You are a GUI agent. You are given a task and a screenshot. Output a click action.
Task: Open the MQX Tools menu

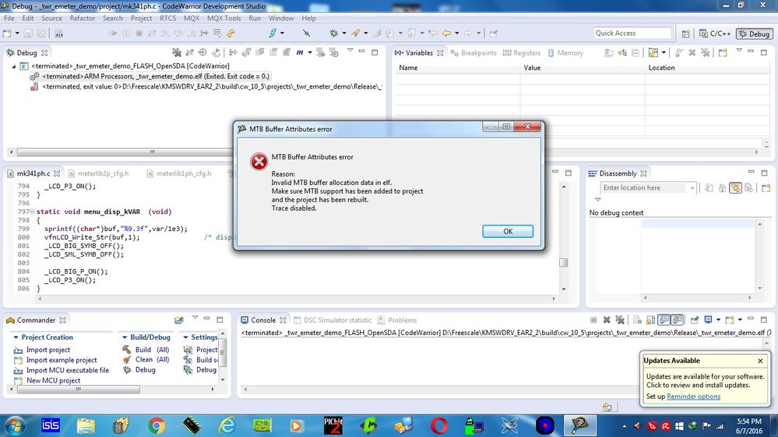(x=224, y=19)
